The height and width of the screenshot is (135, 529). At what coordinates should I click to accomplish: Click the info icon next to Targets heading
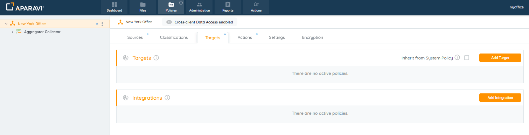coord(156,58)
